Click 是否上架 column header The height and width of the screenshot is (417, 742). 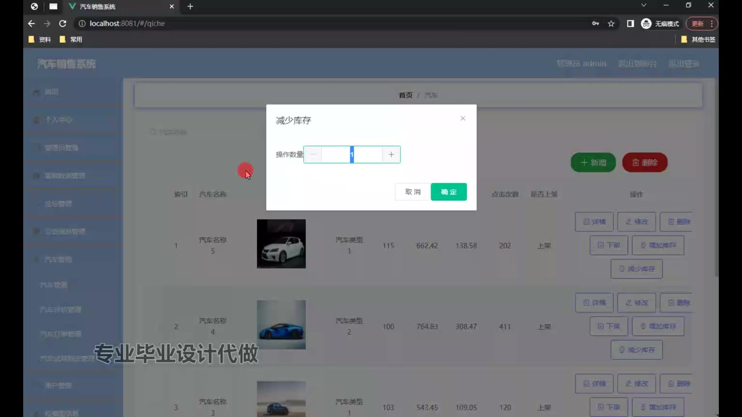(544, 194)
